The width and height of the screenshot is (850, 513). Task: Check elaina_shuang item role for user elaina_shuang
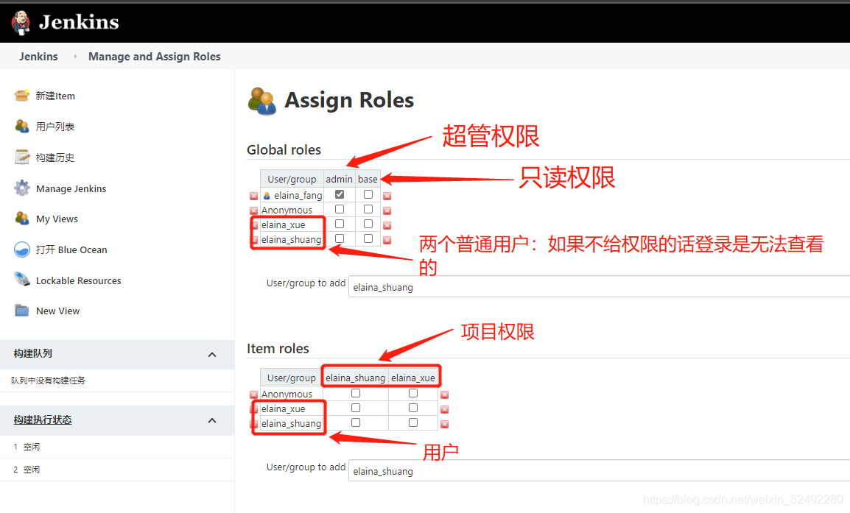point(356,422)
